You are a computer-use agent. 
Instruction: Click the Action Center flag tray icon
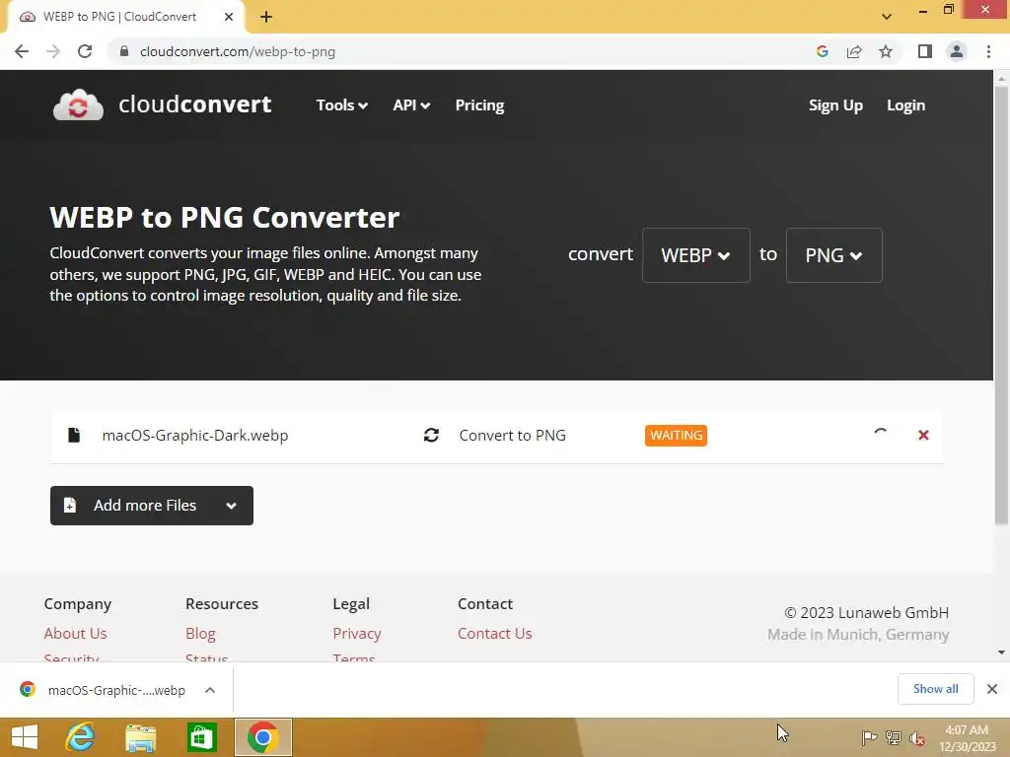pos(869,737)
